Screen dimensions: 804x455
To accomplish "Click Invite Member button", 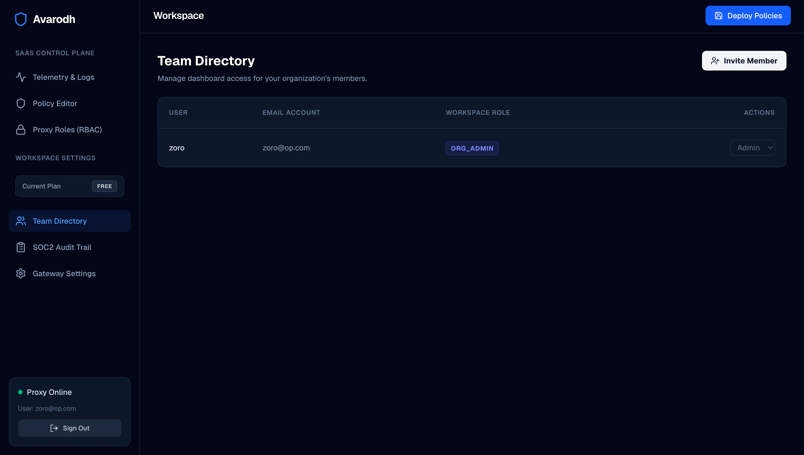I will click(x=744, y=61).
